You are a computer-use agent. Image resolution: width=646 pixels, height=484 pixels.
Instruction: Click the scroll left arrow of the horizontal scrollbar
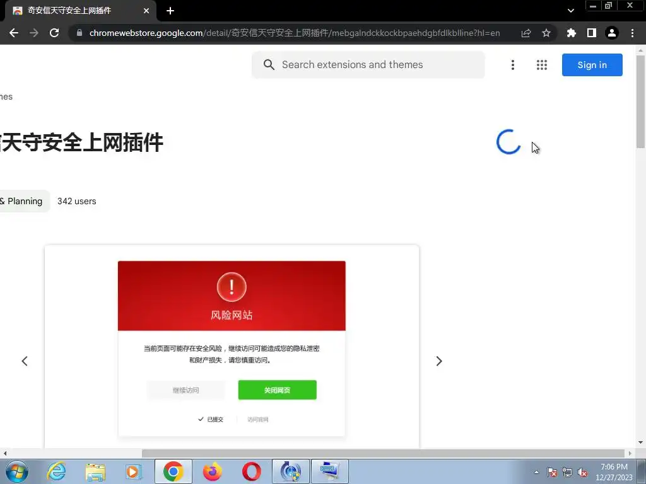click(x=4, y=453)
